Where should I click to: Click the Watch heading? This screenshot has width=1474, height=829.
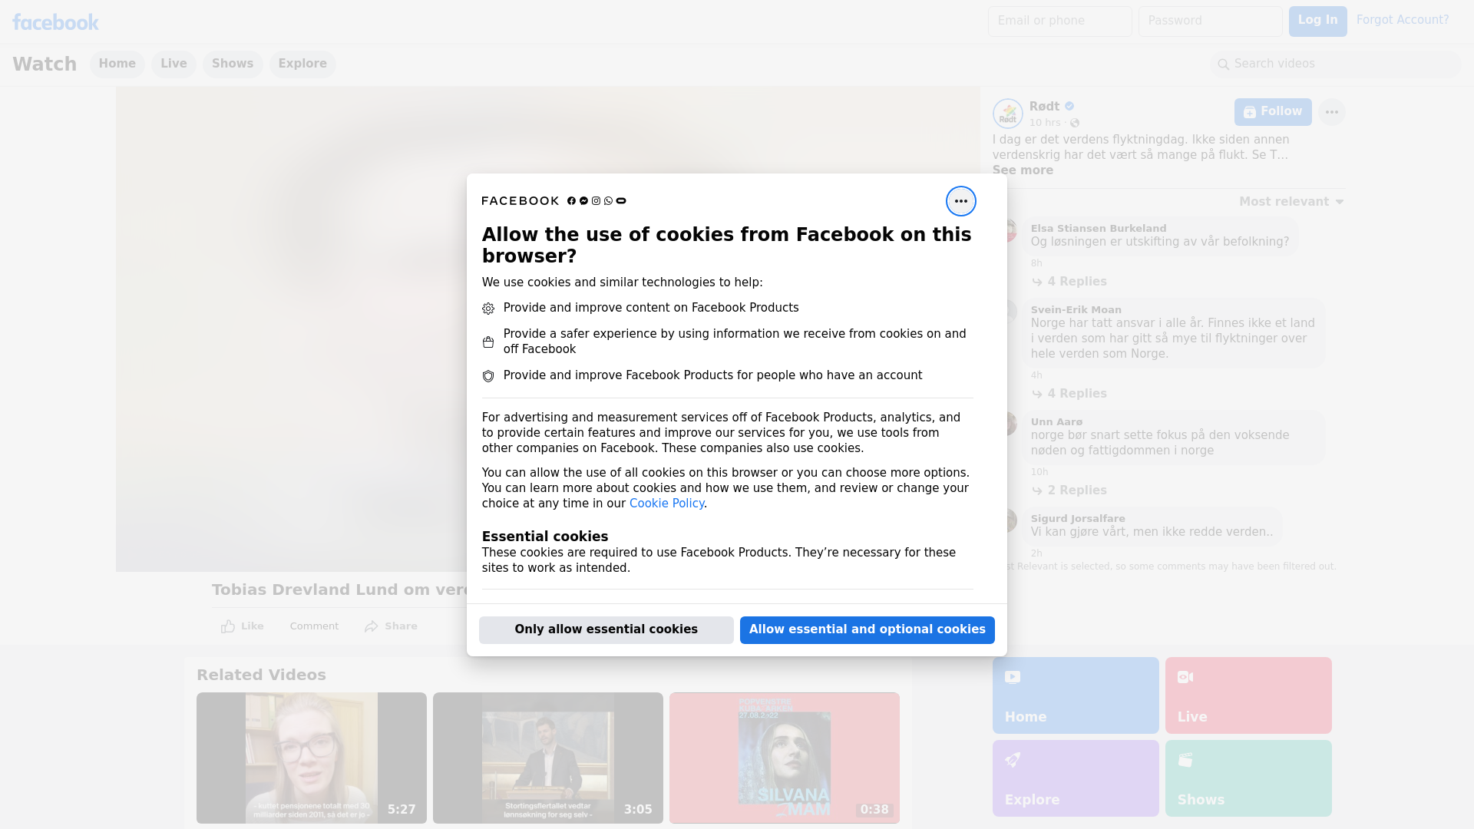point(45,64)
